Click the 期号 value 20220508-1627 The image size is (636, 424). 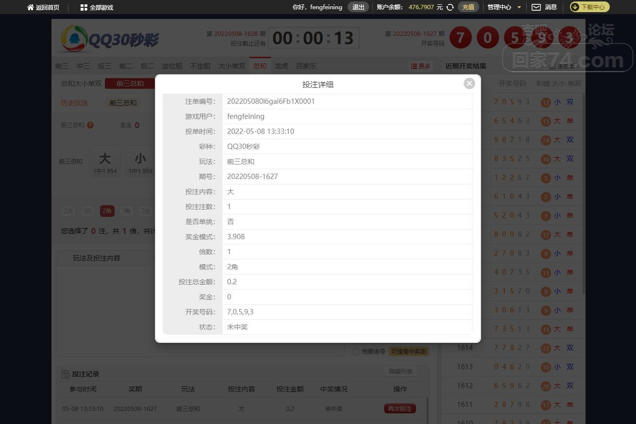[252, 177]
